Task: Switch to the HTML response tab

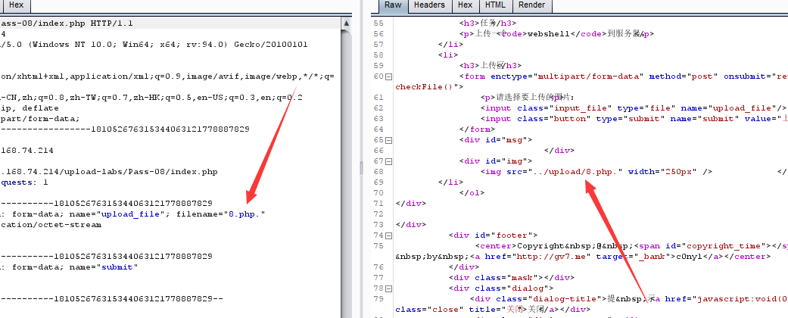Action: [x=494, y=5]
